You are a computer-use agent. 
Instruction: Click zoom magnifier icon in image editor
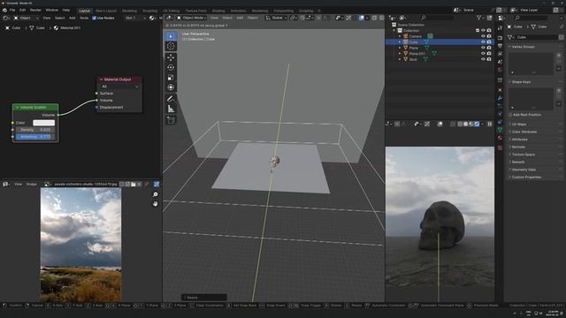pos(156,194)
